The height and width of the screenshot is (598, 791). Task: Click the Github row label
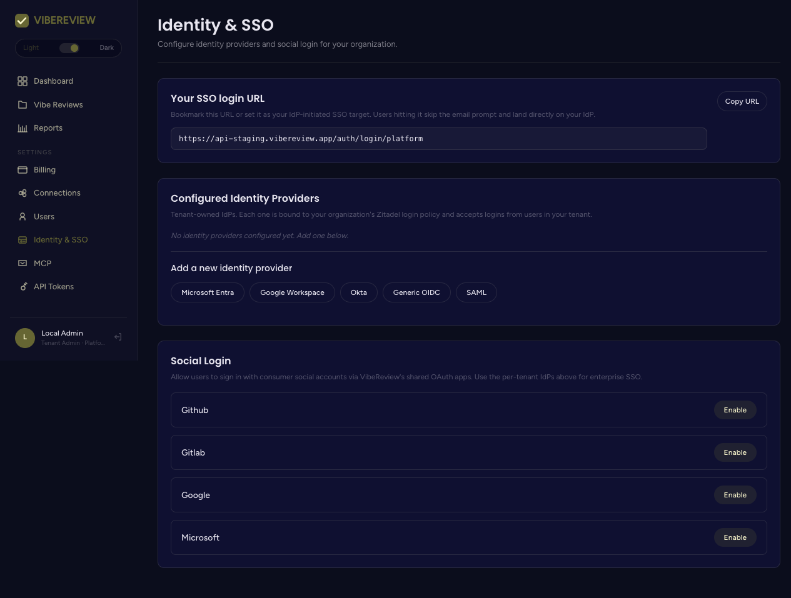[194, 410]
